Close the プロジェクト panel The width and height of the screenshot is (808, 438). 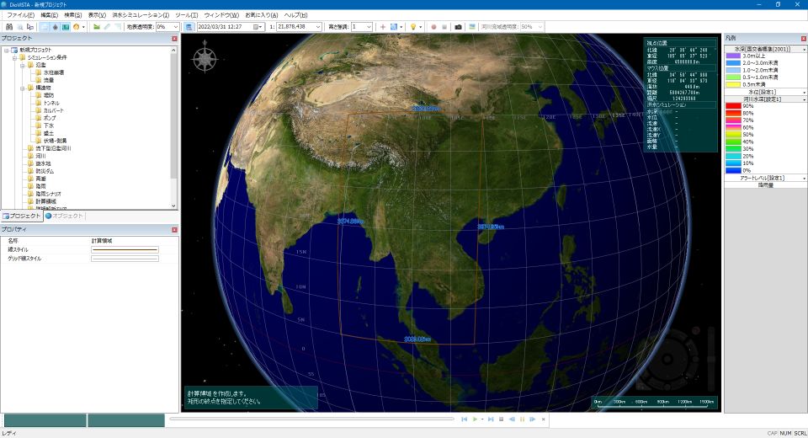[x=174, y=39]
